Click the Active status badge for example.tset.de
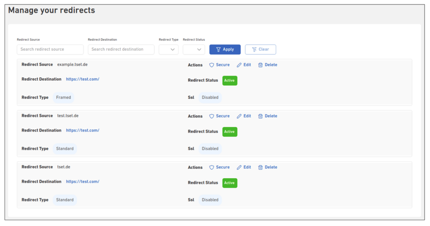Image resolution: width=430 pixels, height=226 pixels. click(x=230, y=81)
